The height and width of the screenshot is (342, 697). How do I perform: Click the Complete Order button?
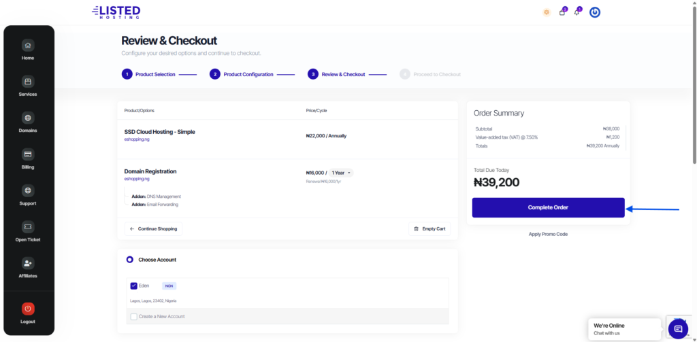point(548,207)
